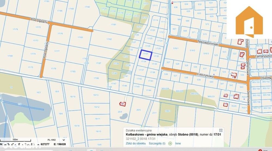Click parcel label 527
This screenshot has width=272, height=151.
click(168, 62)
